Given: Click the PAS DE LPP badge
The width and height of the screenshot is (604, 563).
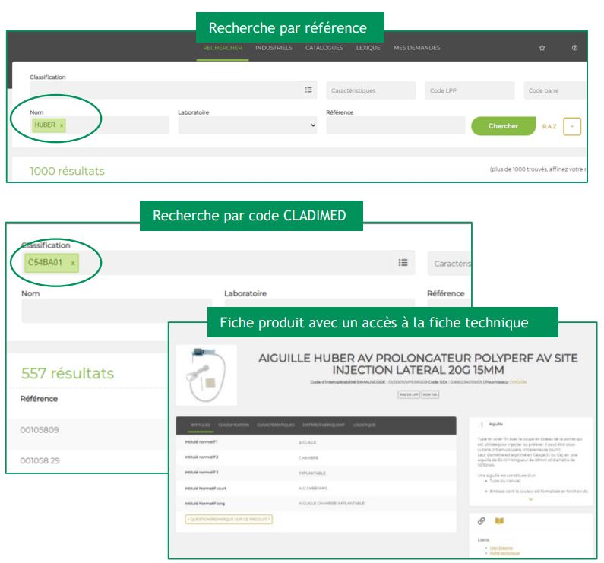Looking at the screenshot, I should coord(408,394).
